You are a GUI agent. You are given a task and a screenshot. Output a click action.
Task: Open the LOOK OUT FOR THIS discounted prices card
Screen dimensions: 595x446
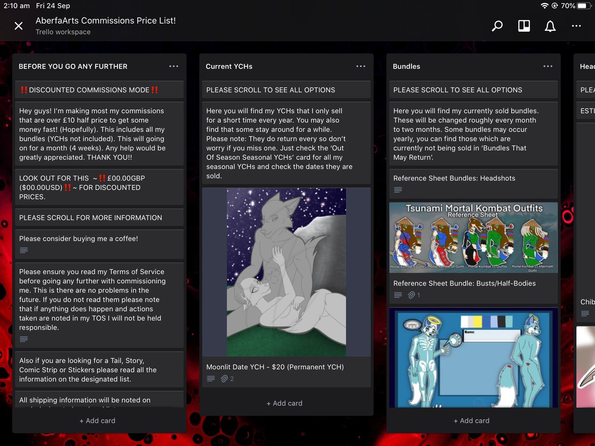click(99, 187)
